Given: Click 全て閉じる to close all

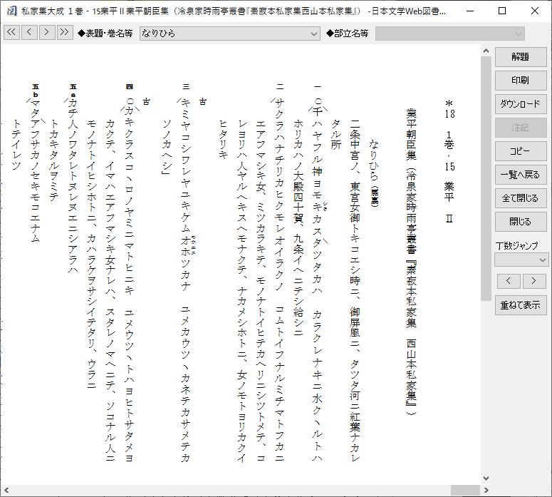Looking at the screenshot, I should [x=521, y=198].
